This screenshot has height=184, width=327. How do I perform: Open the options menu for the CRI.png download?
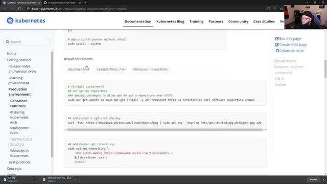(36, 179)
